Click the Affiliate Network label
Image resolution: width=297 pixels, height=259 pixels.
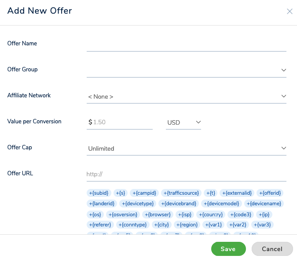click(x=29, y=96)
